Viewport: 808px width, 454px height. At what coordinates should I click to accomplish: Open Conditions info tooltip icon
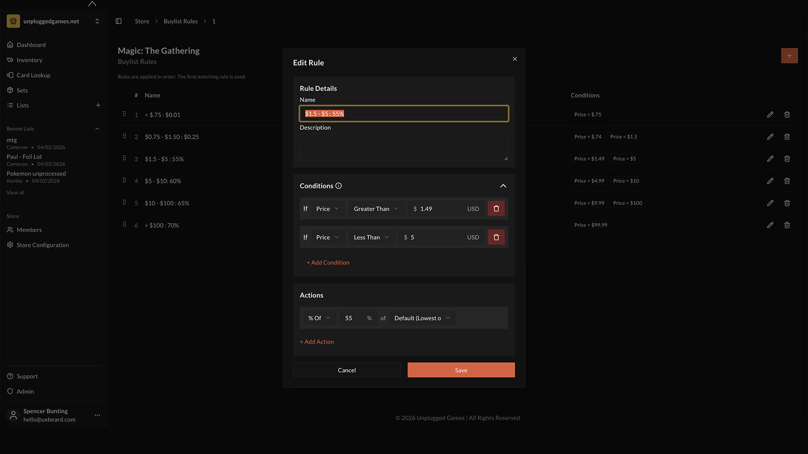(x=339, y=186)
